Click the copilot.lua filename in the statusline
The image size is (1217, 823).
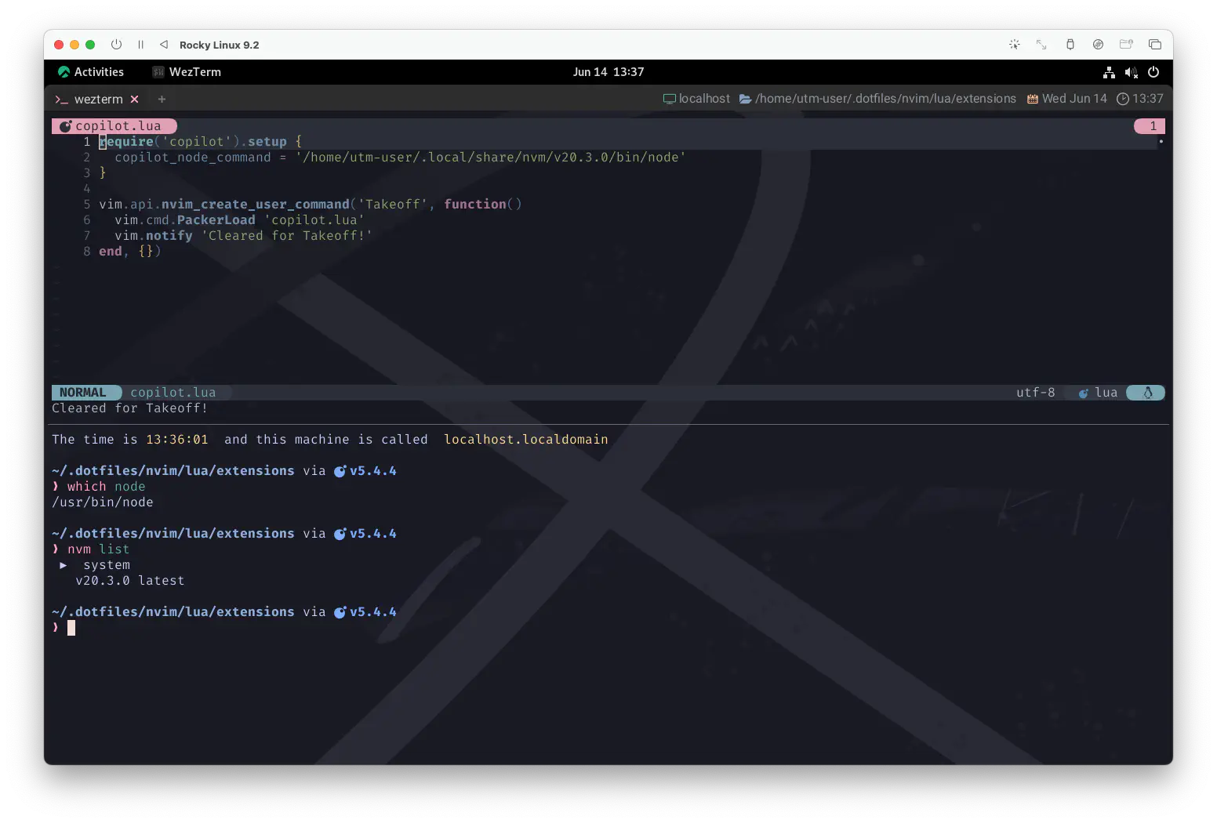pos(173,393)
